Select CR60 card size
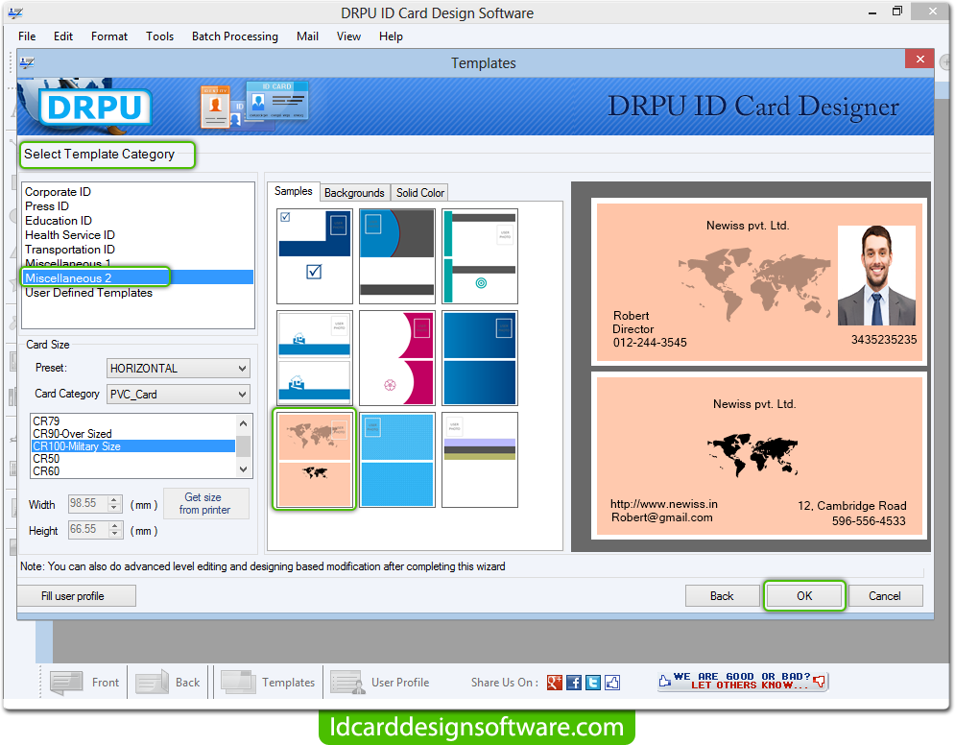This screenshot has height=745, width=955. coord(132,470)
